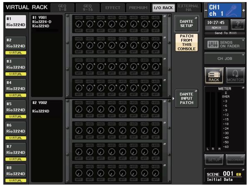Open popup icon of Y001 first HA row

[165, 16]
